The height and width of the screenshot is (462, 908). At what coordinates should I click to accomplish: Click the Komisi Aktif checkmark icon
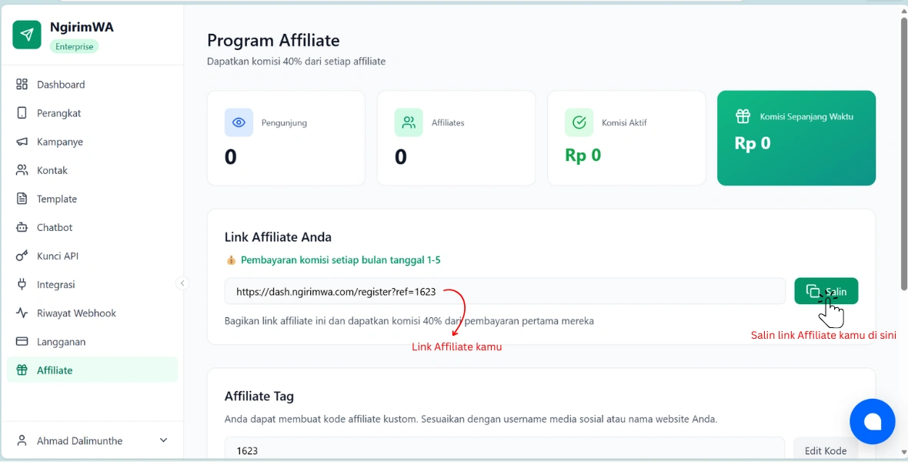coord(579,122)
